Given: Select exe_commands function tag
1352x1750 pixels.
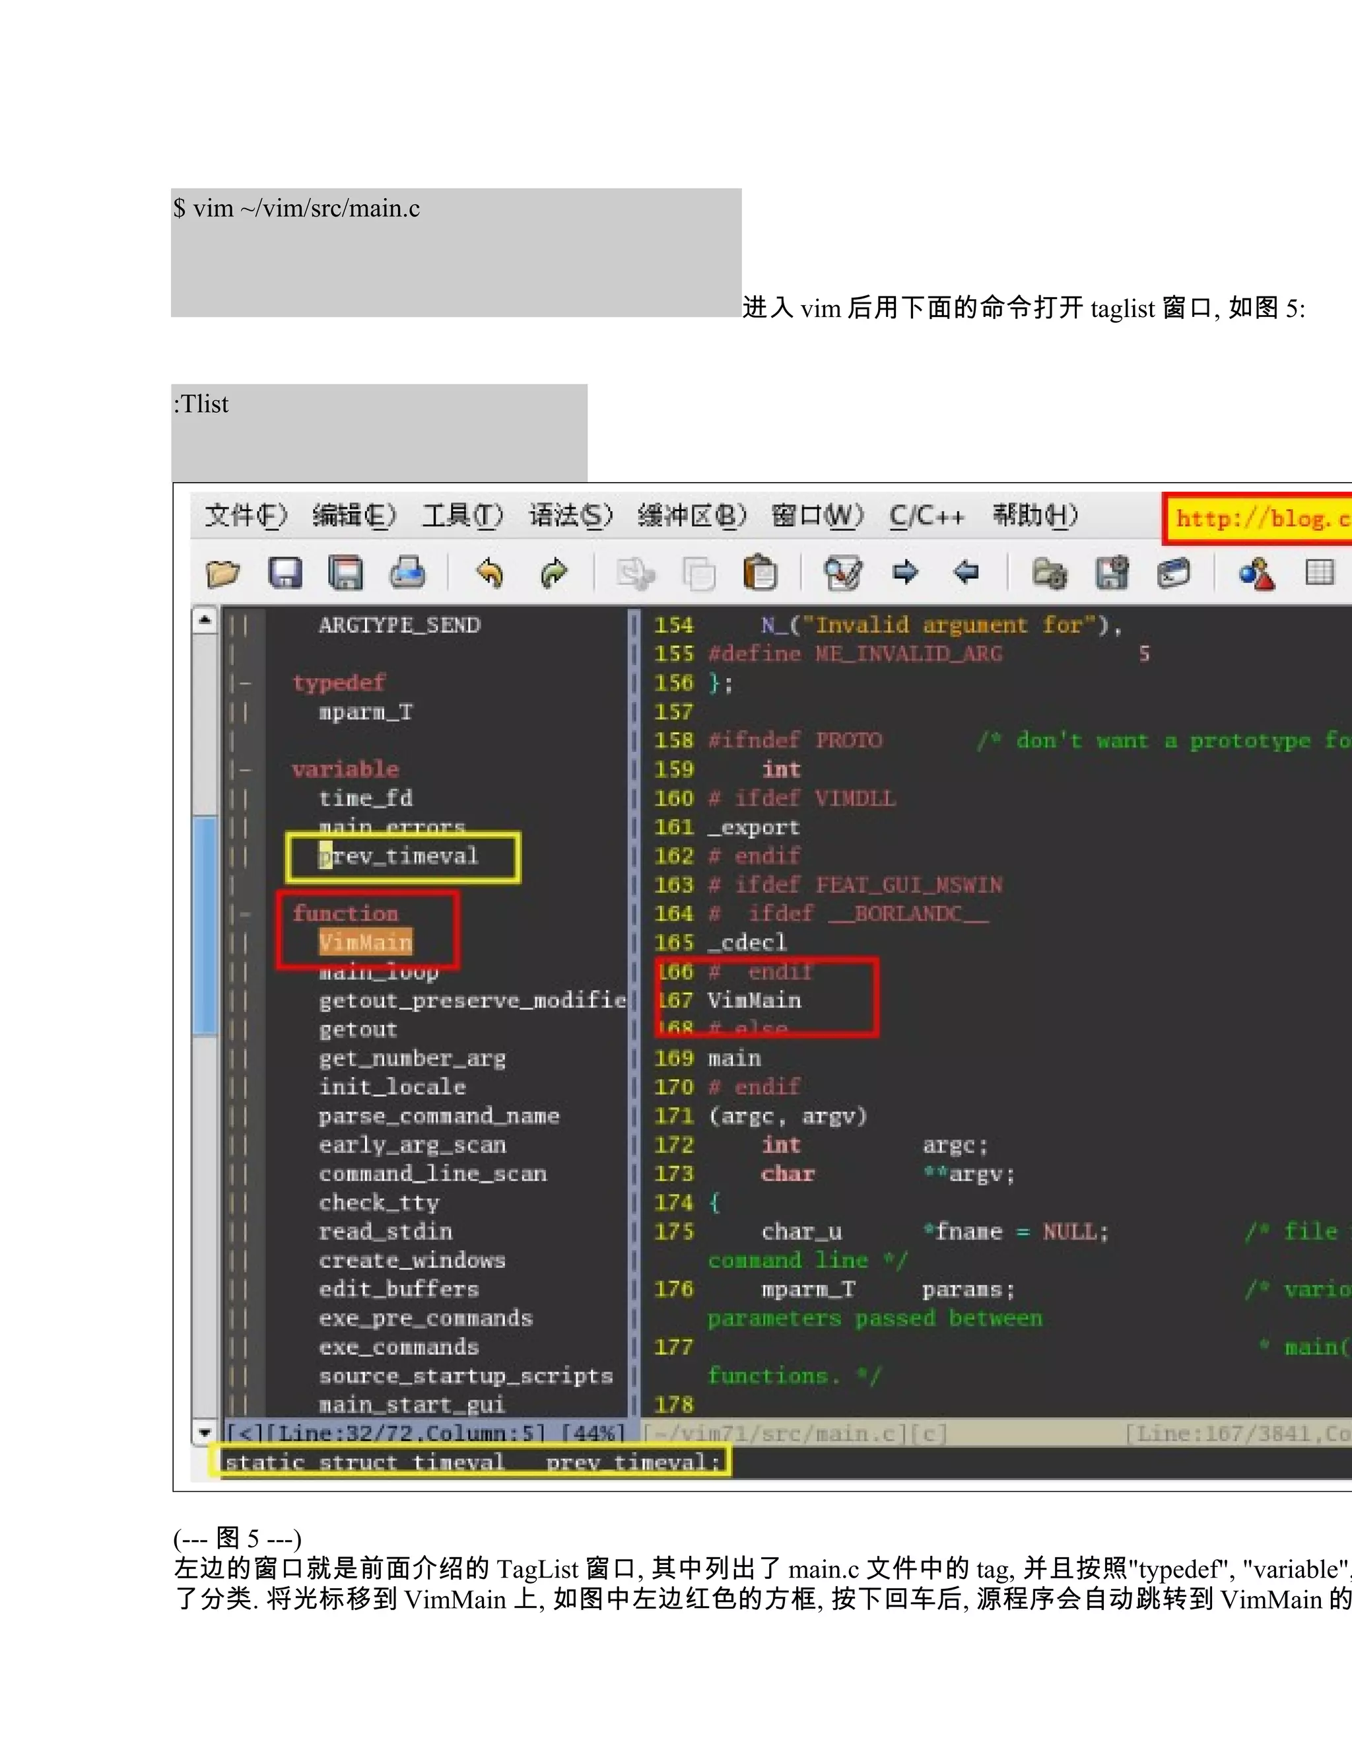Looking at the screenshot, I should pyautogui.click(x=399, y=1347).
